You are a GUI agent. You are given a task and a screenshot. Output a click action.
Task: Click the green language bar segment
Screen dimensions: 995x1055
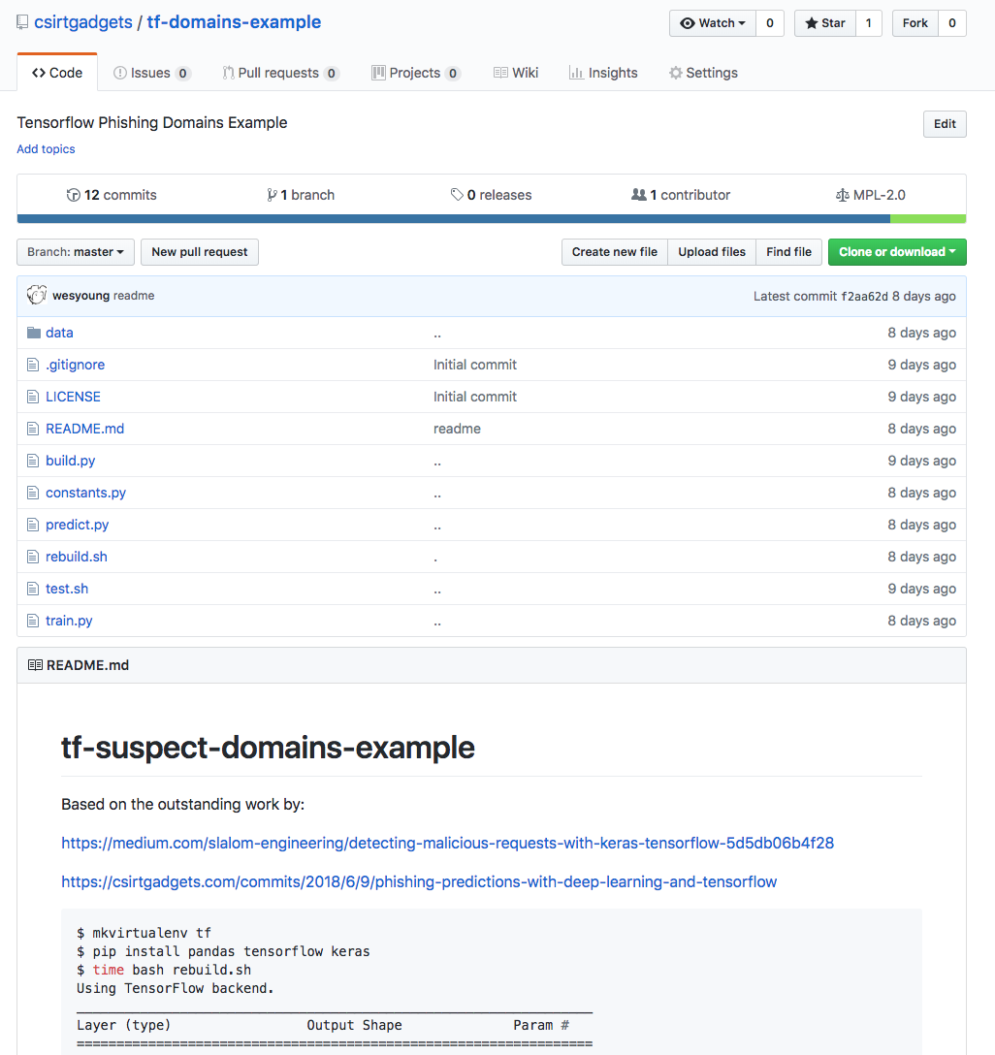(928, 219)
